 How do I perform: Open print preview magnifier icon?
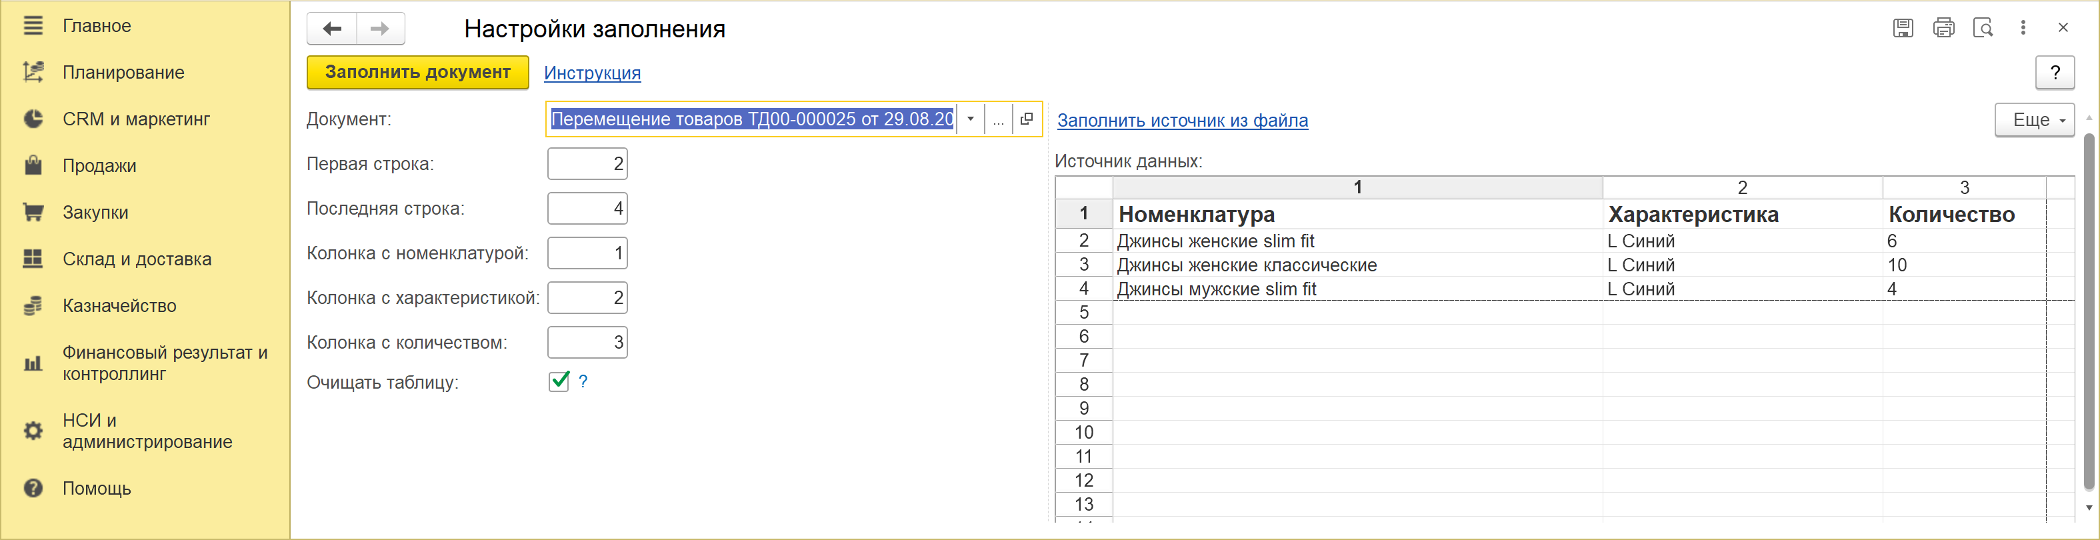(x=1983, y=28)
